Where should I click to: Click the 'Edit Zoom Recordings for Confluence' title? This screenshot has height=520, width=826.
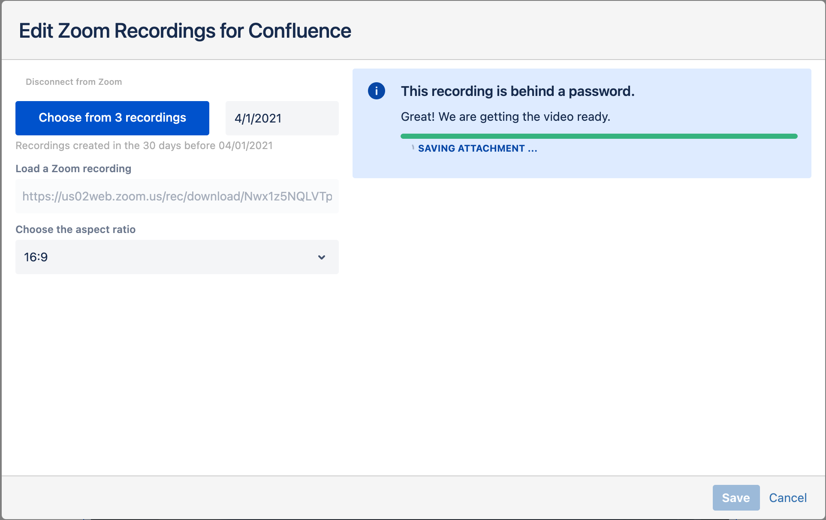pos(185,31)
